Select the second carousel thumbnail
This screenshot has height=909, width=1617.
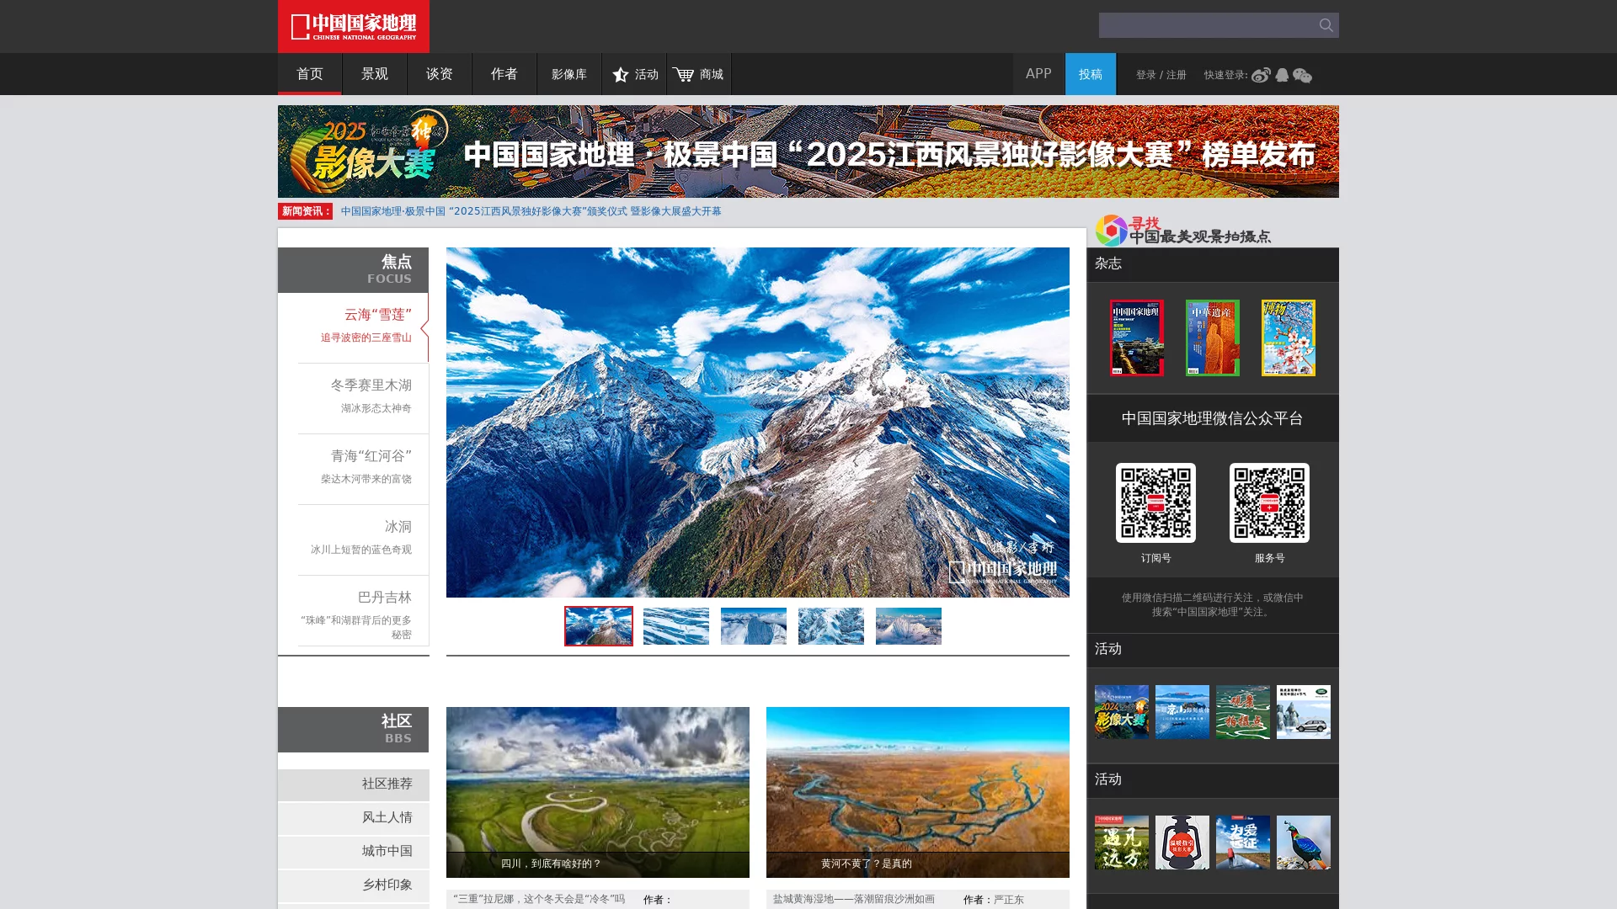click(675, 625)
